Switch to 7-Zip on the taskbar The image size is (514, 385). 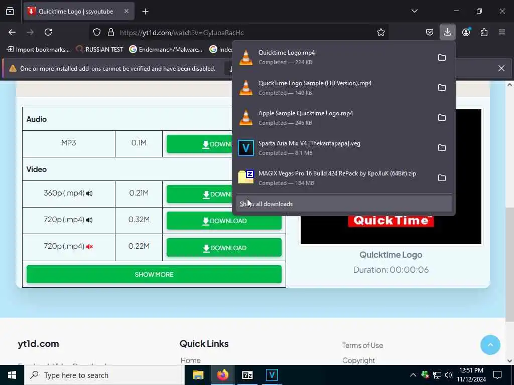tap(247, 375)
